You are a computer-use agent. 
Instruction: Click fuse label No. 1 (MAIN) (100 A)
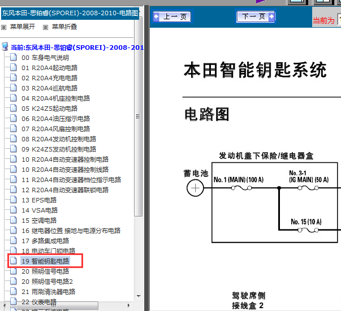point(239,180)
